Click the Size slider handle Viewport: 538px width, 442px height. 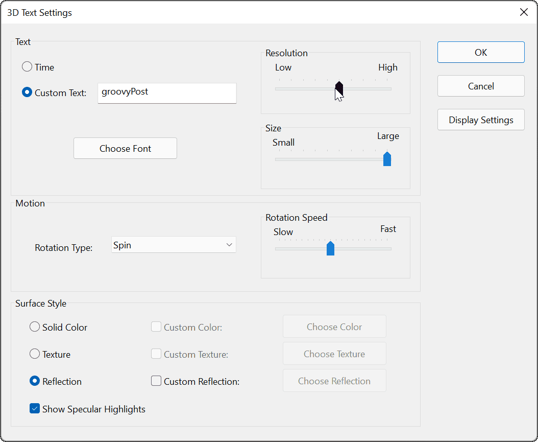click(x=386, y=158)
